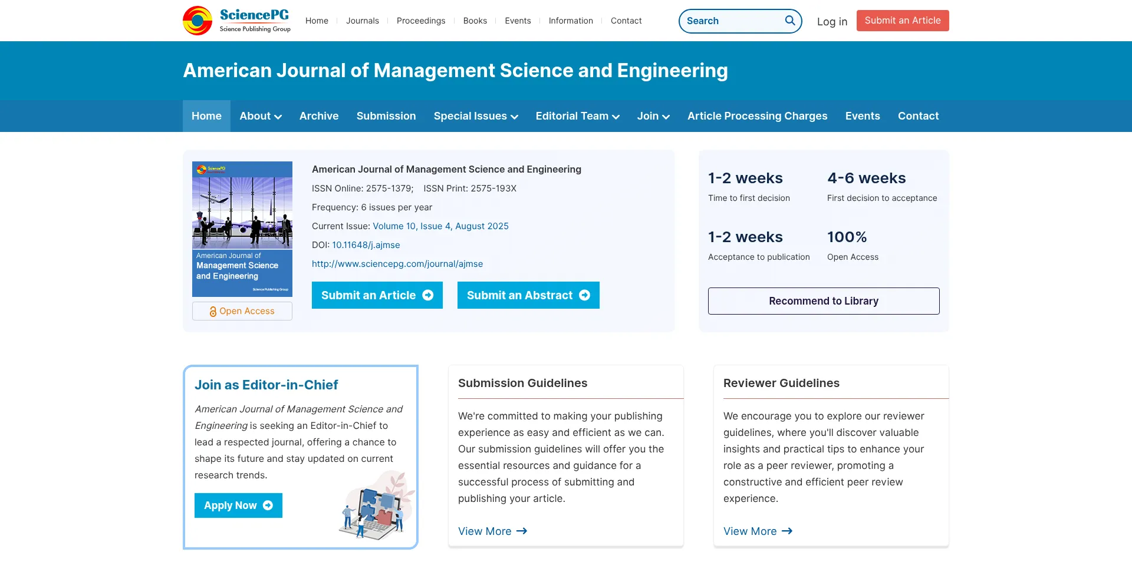Open the top Home link
1132x585 pixels.
coord(317,21)
